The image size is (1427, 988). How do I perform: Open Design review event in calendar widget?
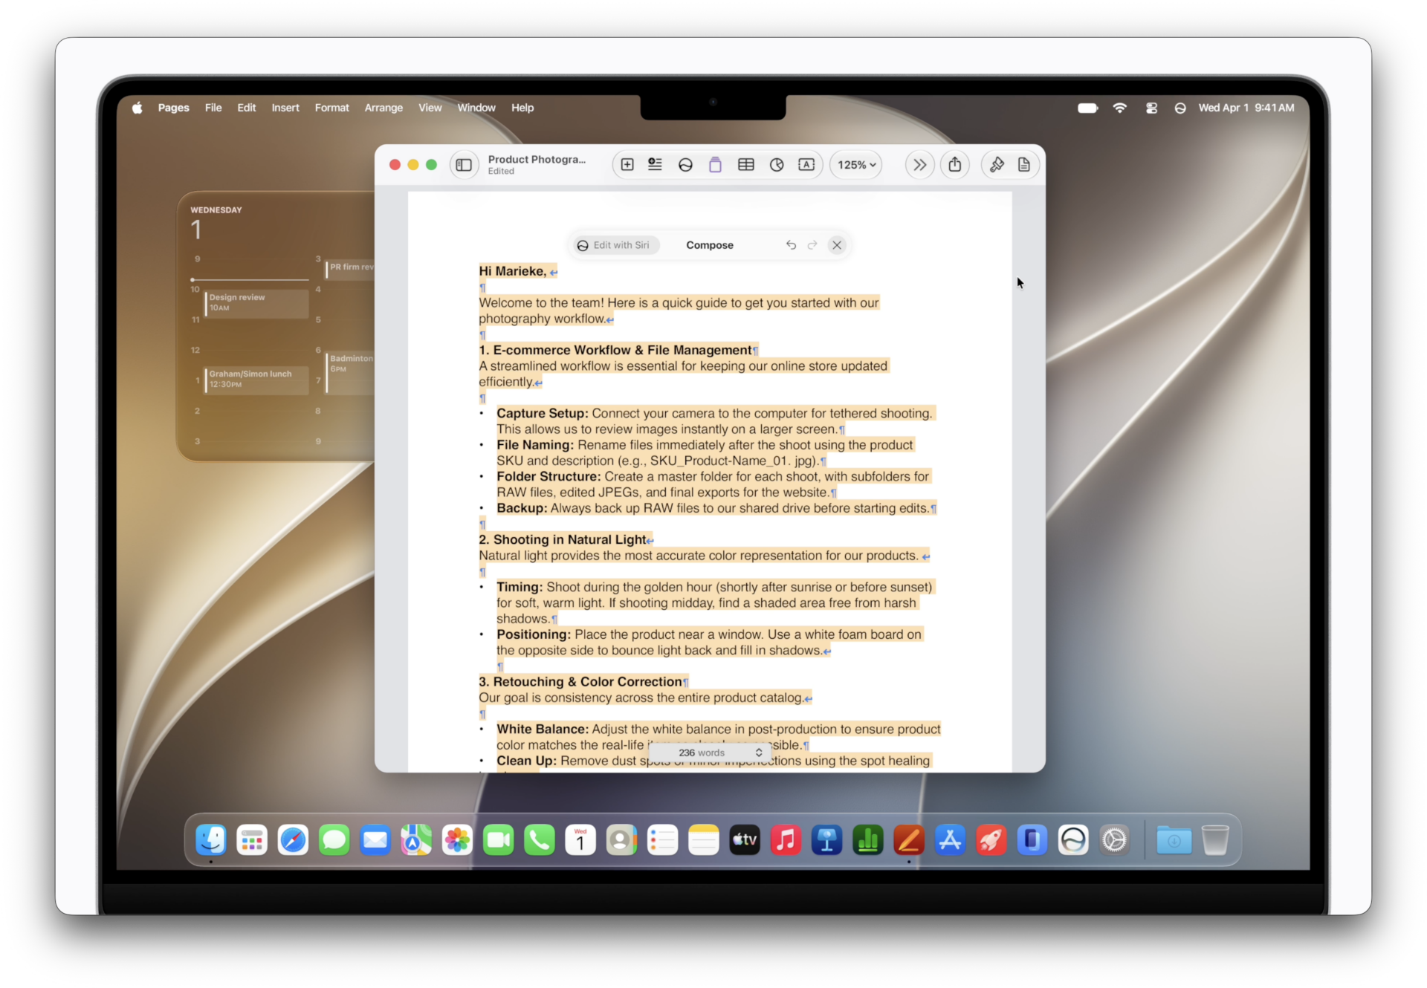pos(256,303)
